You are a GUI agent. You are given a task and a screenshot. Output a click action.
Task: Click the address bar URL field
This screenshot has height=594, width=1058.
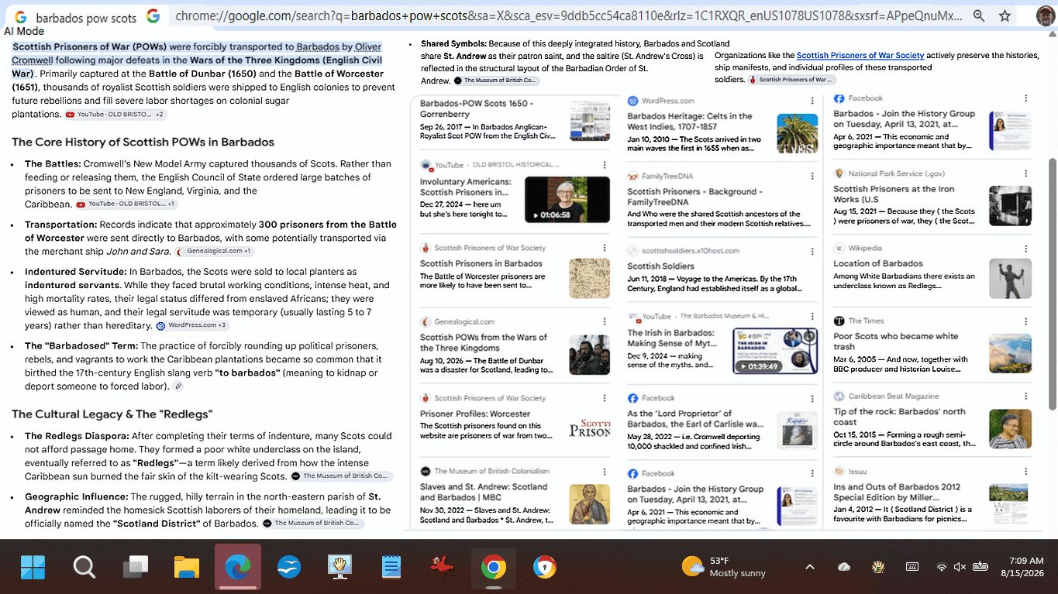(569, 15)
